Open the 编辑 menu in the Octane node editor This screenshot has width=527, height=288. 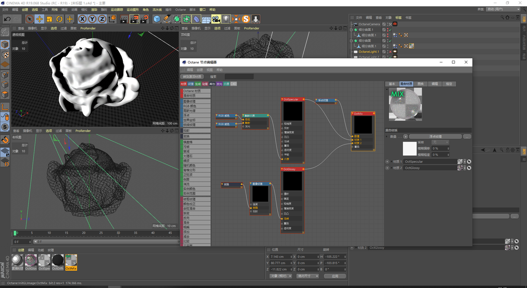pyautogui.click(x=190, y=70)
